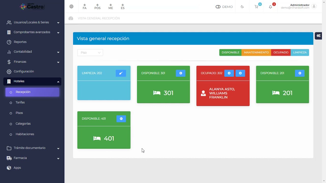
Task: Click the Hoteles building icon
Action: (9, 81)
